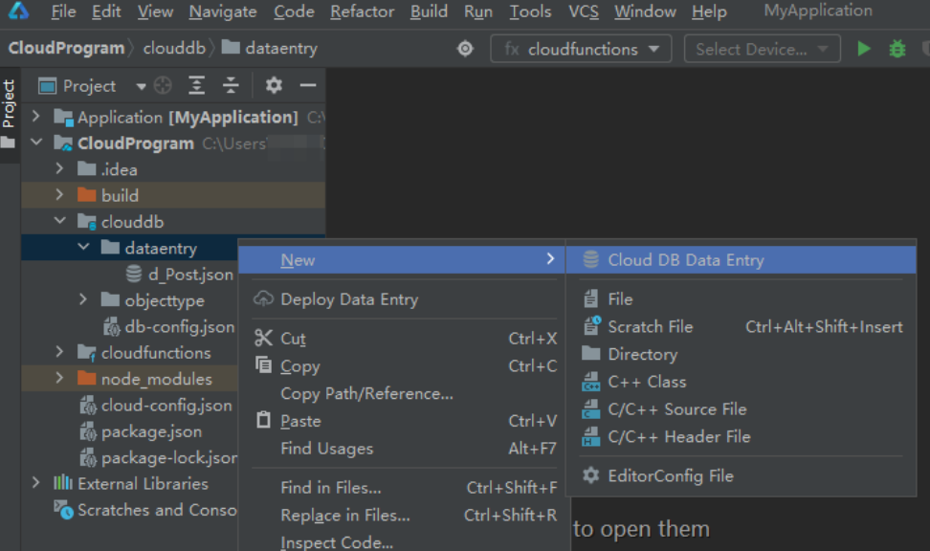The width and height of the screenshot is (930, 551).
Task: Click the EditorConfig File gear icon
Action: (x=590, y=475)
